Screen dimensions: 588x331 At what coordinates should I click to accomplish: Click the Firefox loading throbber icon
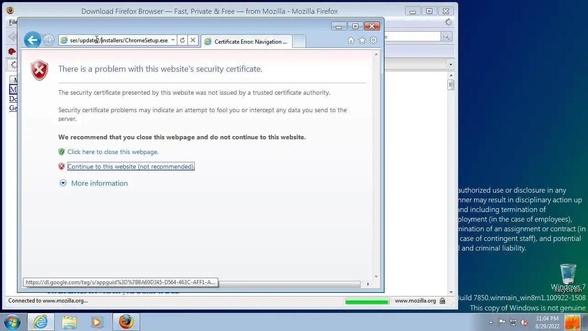click(x=448, y=22)
